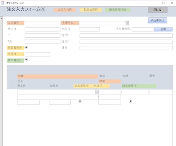Minimize the 注文入力フォーム window

pos(155,3)
